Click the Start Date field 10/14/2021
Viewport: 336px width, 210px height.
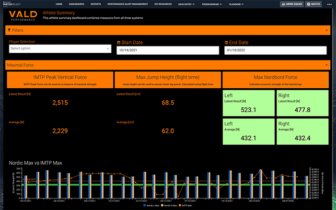tap(168, 50)
